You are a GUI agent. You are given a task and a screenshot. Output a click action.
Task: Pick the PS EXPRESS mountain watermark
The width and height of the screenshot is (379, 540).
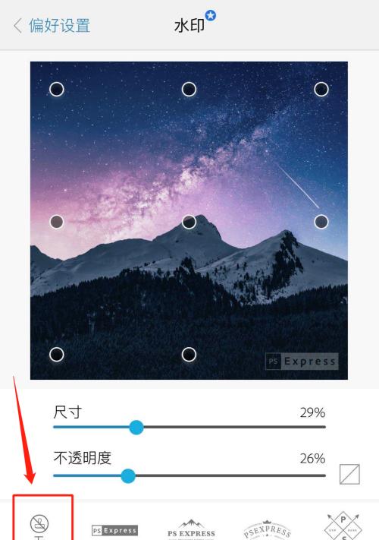pos(191,529)
